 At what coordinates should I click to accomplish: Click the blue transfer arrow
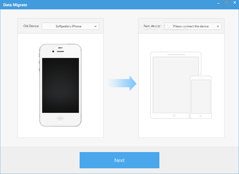click(122, 83)
